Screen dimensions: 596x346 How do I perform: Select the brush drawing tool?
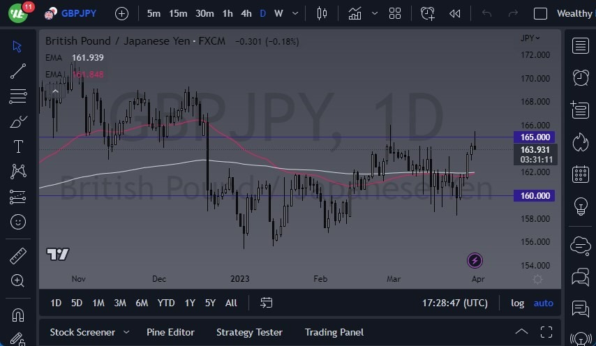pyautogui.click(x=18, y=121)
